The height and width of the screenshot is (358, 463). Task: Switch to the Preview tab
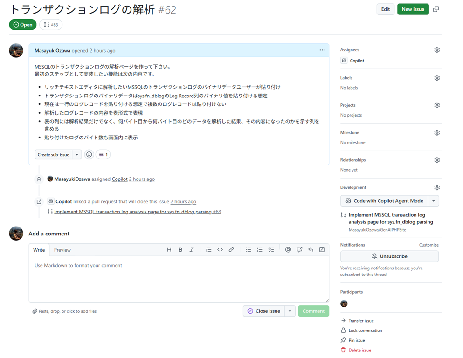click(62, 250)
